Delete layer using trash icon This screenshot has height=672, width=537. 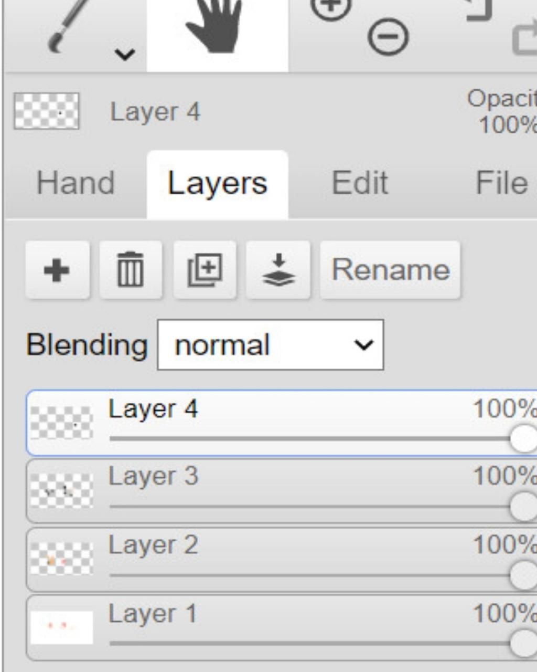[x=131, y=270]
